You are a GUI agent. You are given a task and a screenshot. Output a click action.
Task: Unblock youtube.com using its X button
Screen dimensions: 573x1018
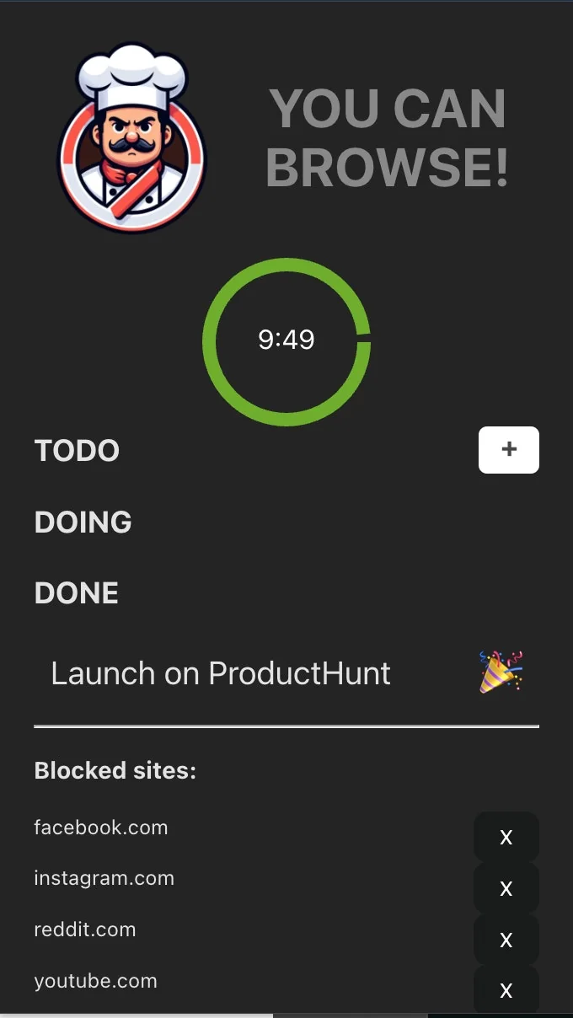pos(506,990)
